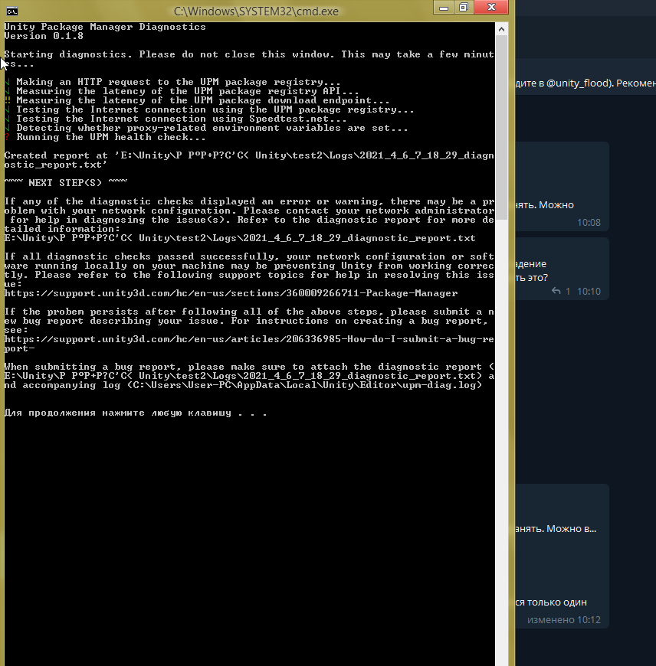Viewport: 656px width, 666px height.
Task: Click the @unity_flood mention in chat
Action: click(x=579, y=83)
